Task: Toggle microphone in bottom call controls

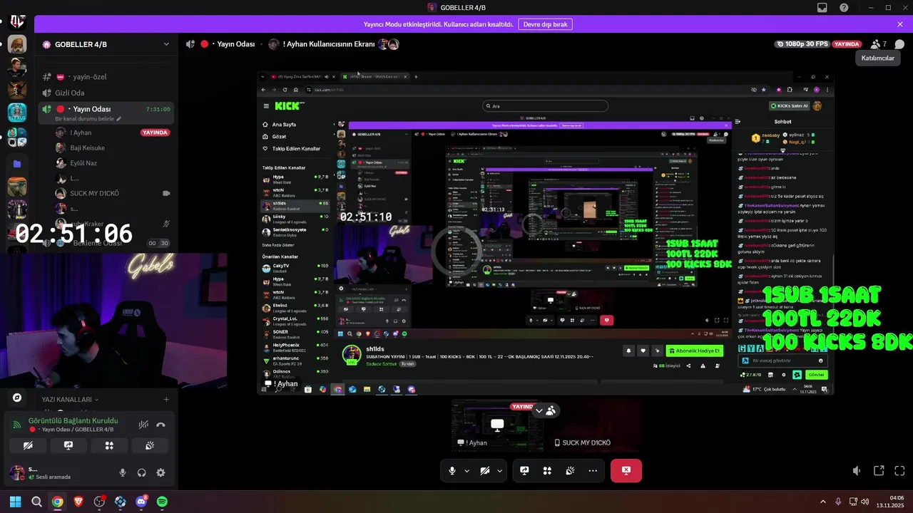Action: [x=452, y=471]
